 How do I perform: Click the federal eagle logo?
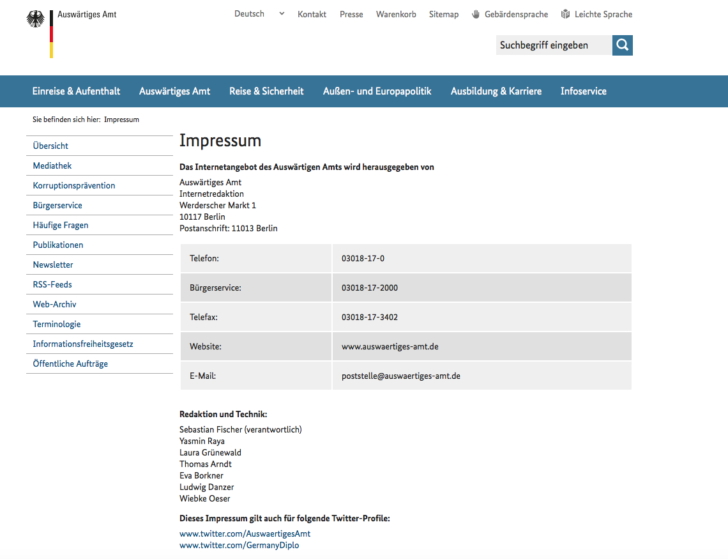(35, 19)
